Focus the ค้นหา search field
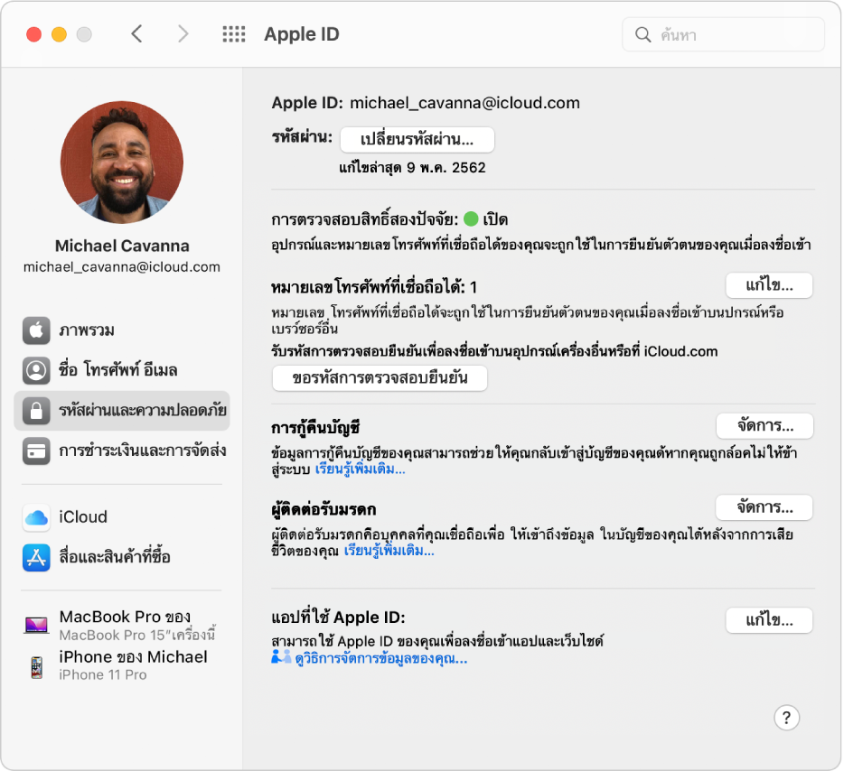 tap(723, 35)
